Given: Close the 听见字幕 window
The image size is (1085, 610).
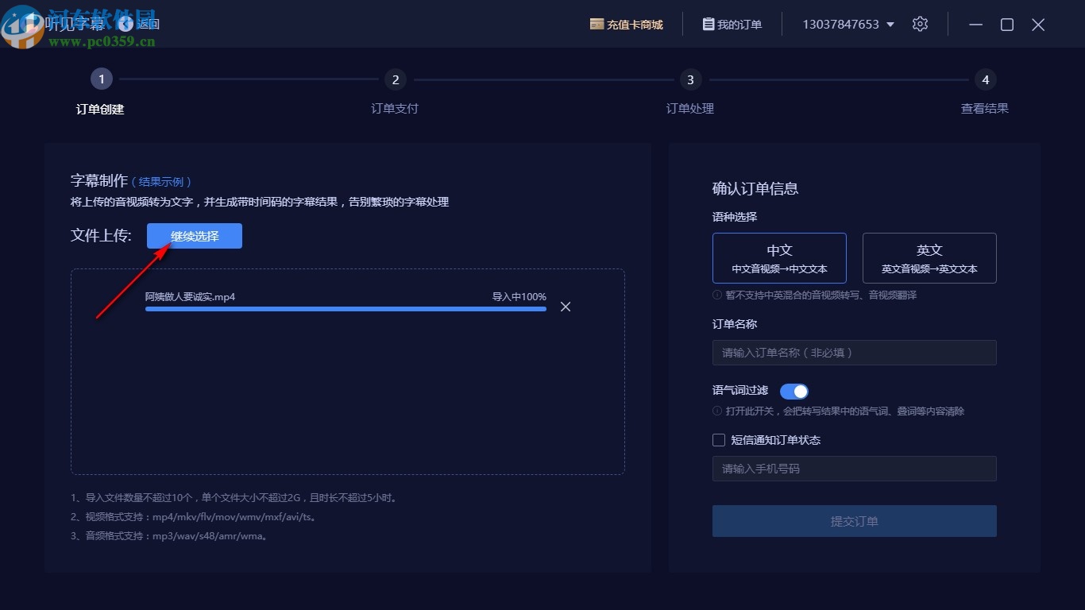Looking at the screenshot, I should [1038, 25].
